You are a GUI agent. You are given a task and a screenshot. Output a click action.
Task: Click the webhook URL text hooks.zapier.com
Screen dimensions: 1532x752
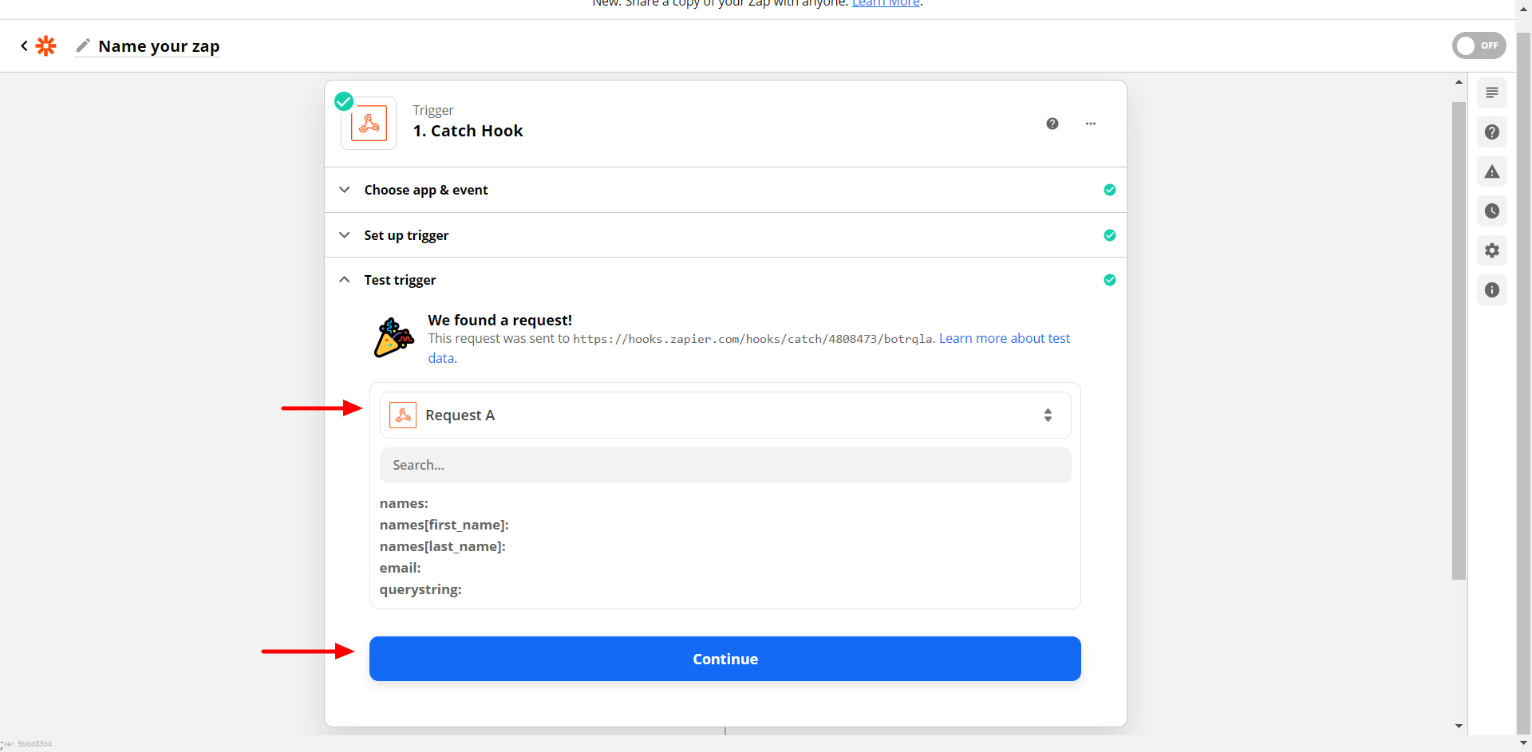(x=752, y=339)
